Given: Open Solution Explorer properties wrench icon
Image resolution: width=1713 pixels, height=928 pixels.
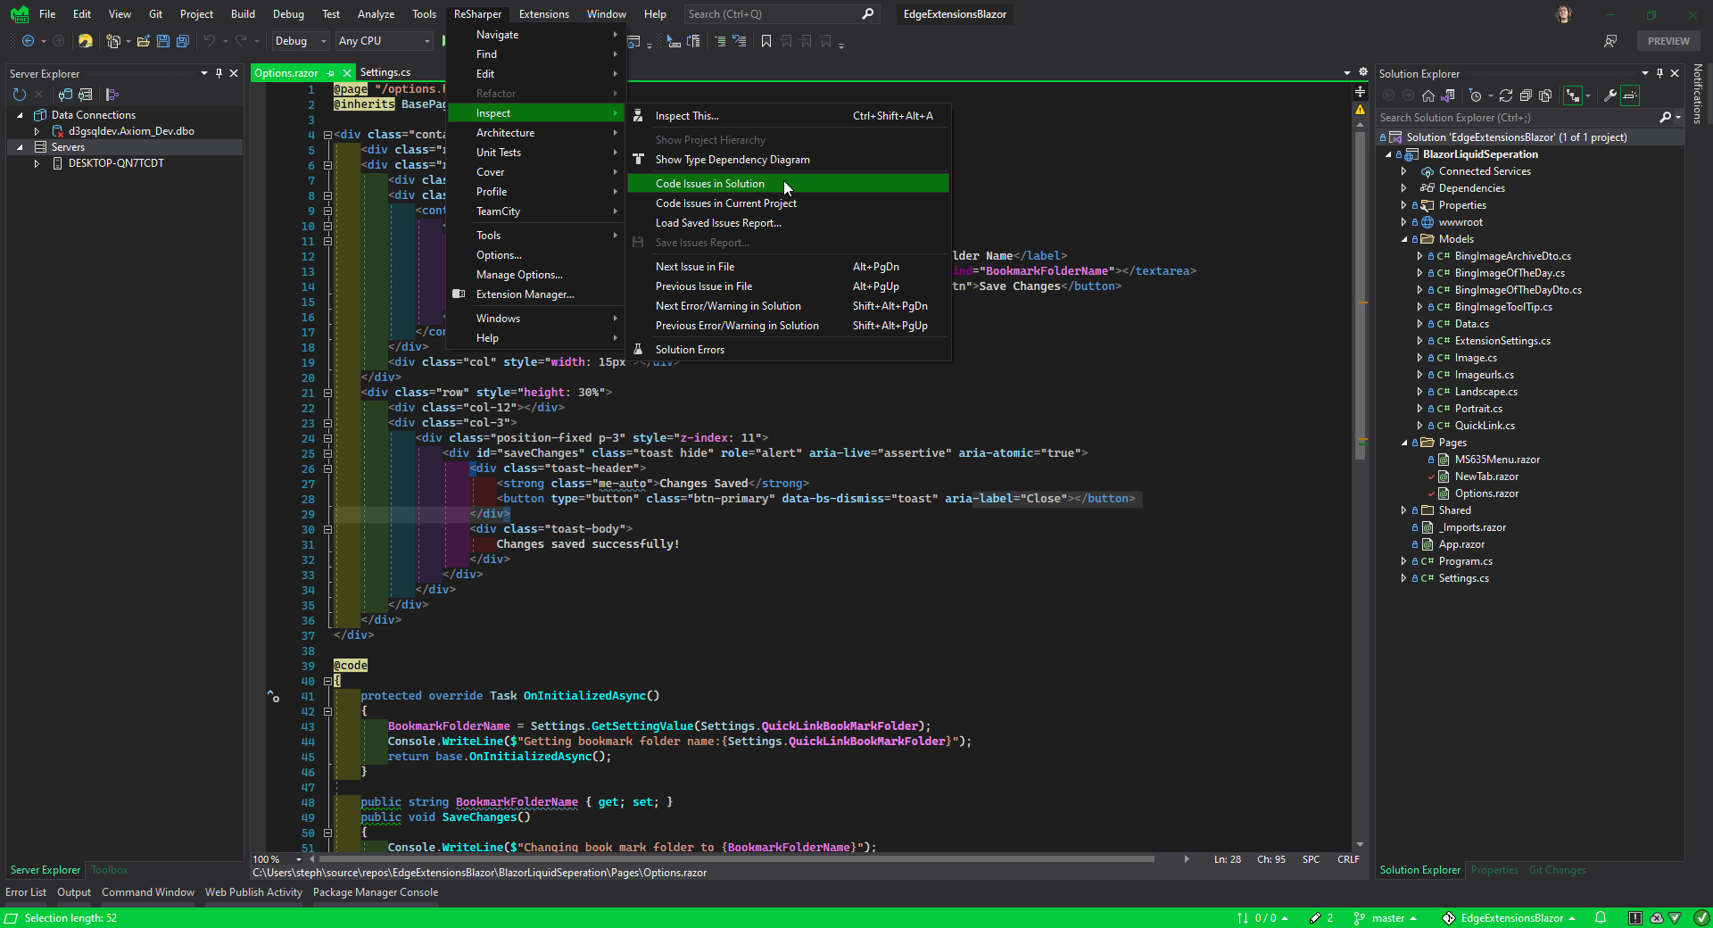Looking at the screenshot, I should point(1610,95).
